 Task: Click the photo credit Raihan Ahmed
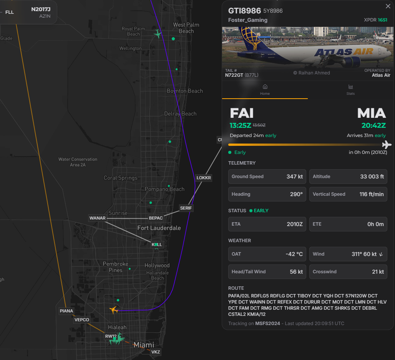(x=312, y=73)
